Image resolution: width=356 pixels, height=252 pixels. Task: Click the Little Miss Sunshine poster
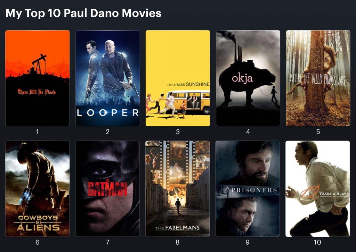click(x=178, y=78)
